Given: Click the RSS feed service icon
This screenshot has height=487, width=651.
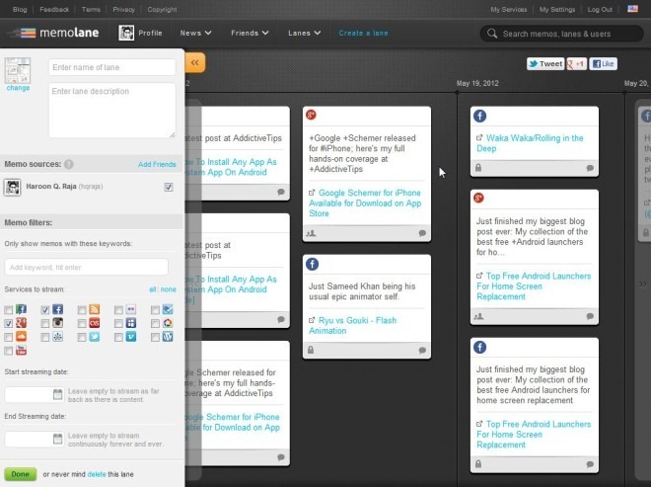Looking at the screenshot, I should 95,309.
